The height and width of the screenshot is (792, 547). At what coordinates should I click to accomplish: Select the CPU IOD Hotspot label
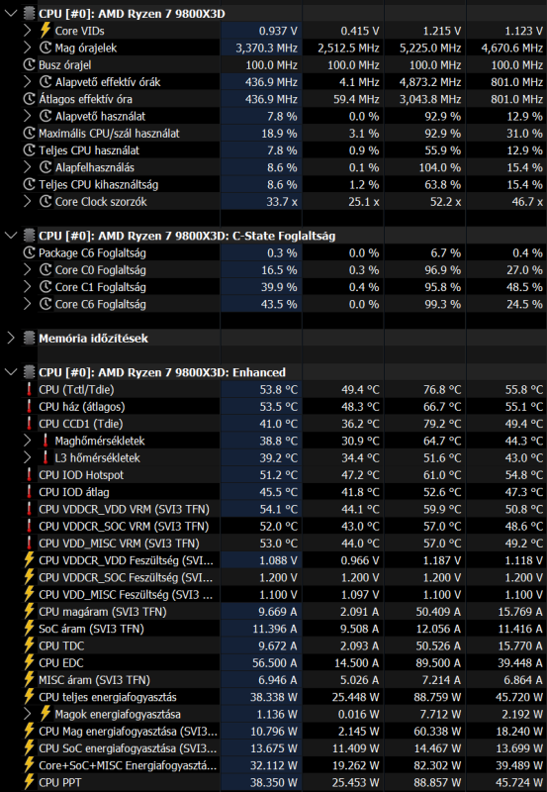pyautogui.click(x=81, y=475)
